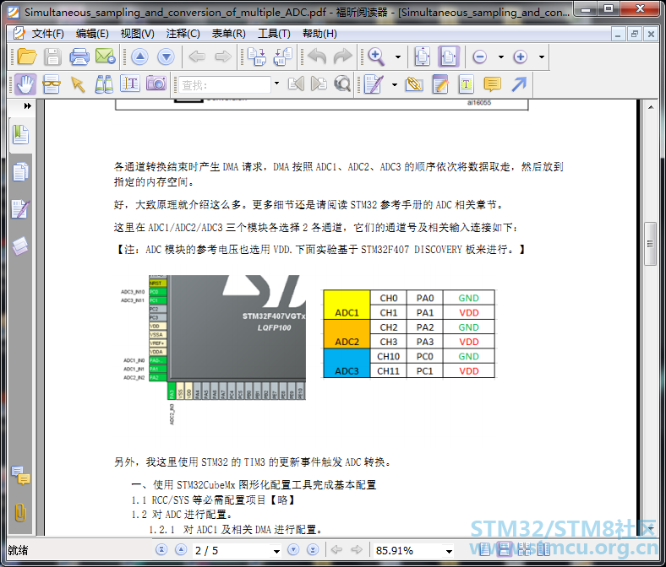Toggle the hand pan tool
Screen dimensions: 666x567
tap(25, 84)
